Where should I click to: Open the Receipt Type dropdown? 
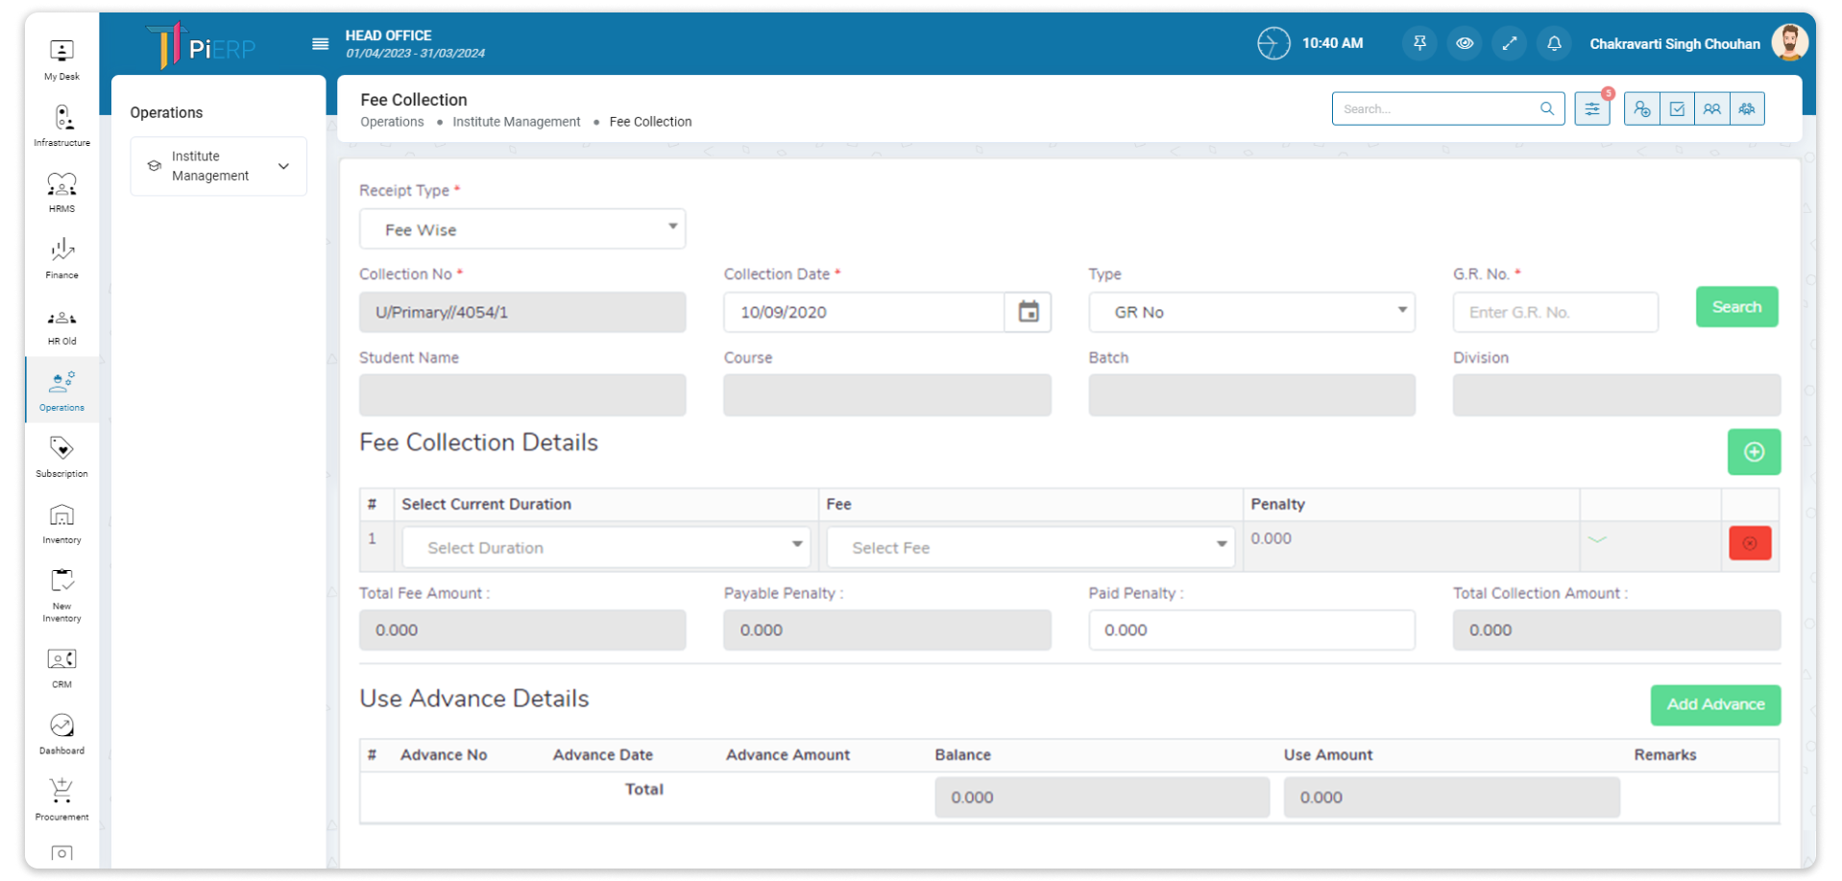tap(521, 229)
